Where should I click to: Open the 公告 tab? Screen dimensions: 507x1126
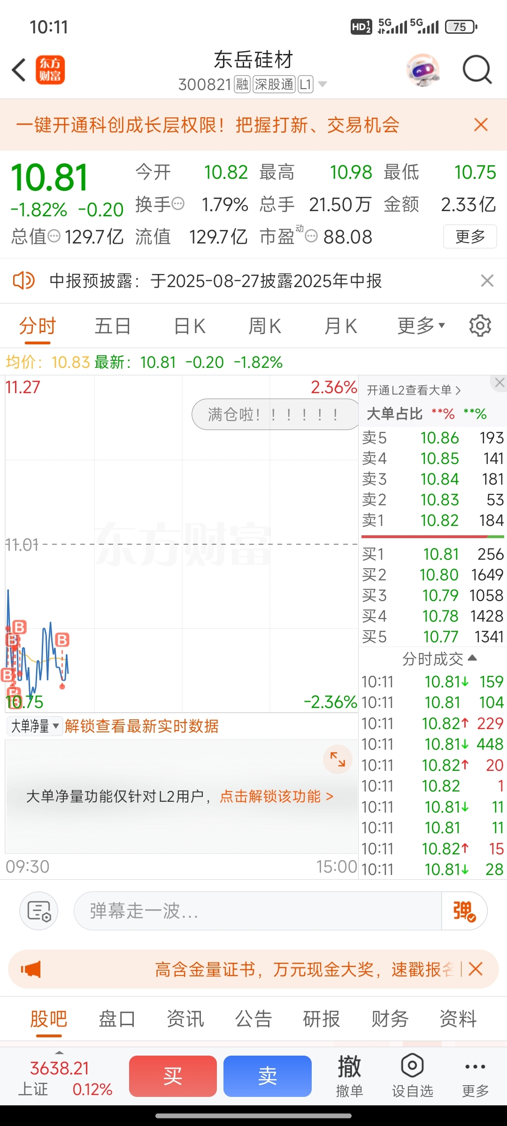point(253,1019)
